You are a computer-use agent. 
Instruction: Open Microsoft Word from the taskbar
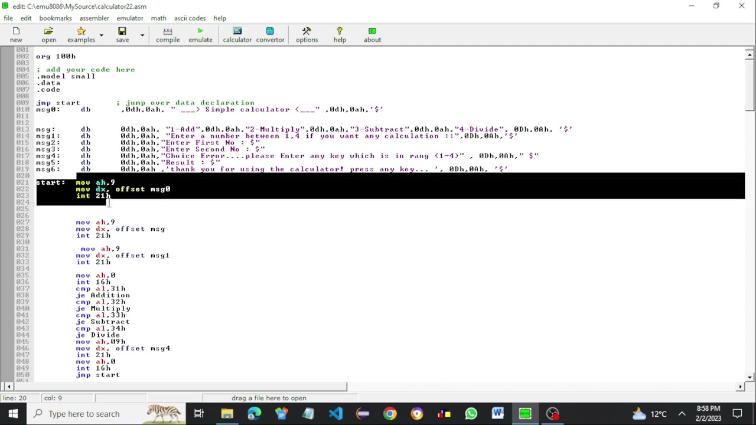[x=498, y=414]
